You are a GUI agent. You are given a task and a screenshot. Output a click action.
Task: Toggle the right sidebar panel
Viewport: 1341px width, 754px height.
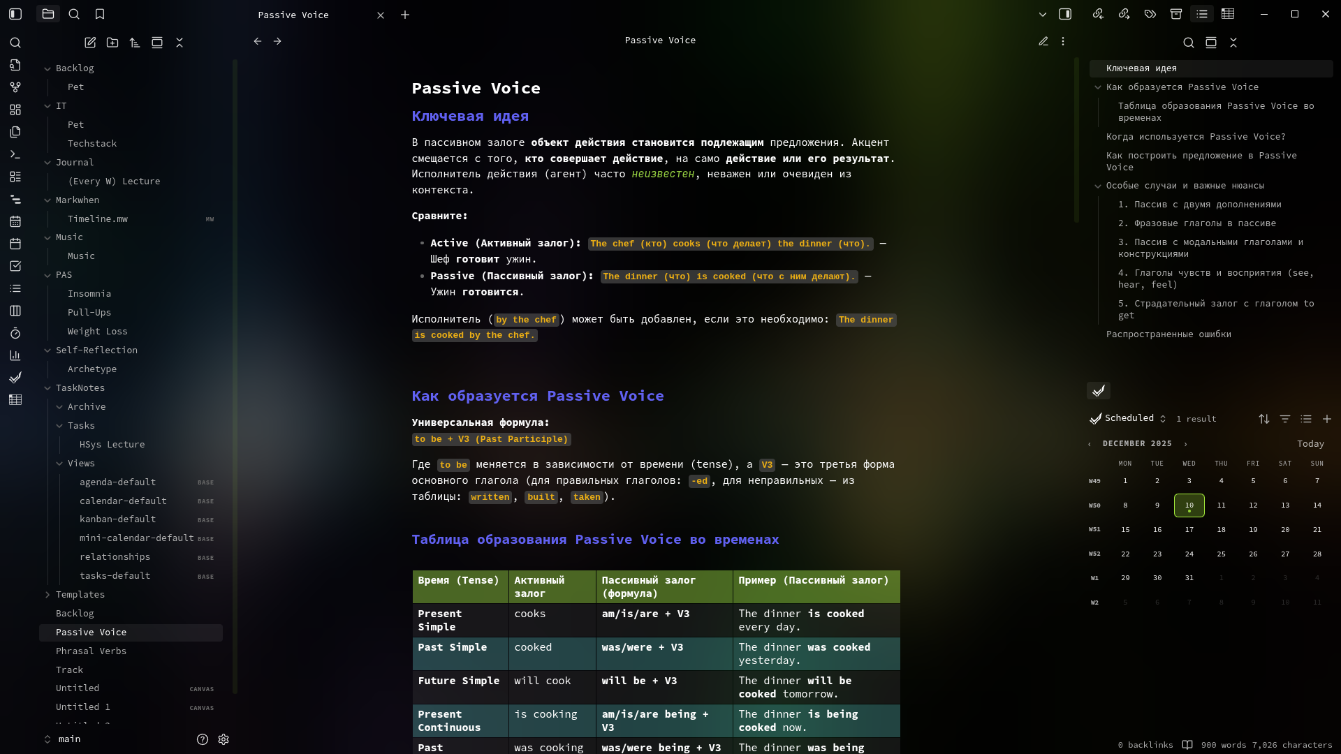coord(1065,14)
